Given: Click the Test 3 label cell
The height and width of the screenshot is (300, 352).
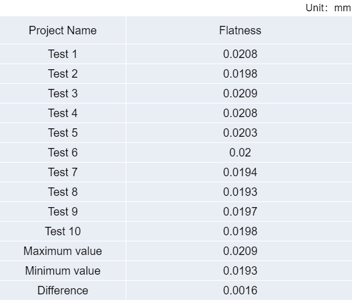Looking at the screenshot, I should click(62, 93).
